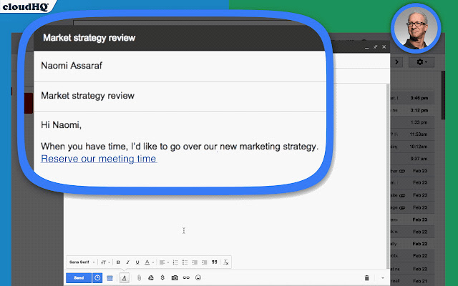Image resolution: width=458 pixels, height=286 pixels.
Task: Open the inbox email received 10:12am
Action: coord(412,147)
